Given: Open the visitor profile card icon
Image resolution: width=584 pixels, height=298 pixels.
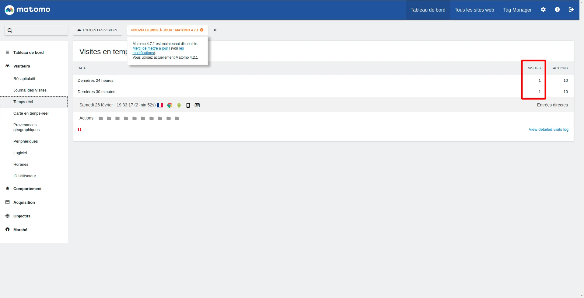Looking at the screenshot, I should [197, 105].
